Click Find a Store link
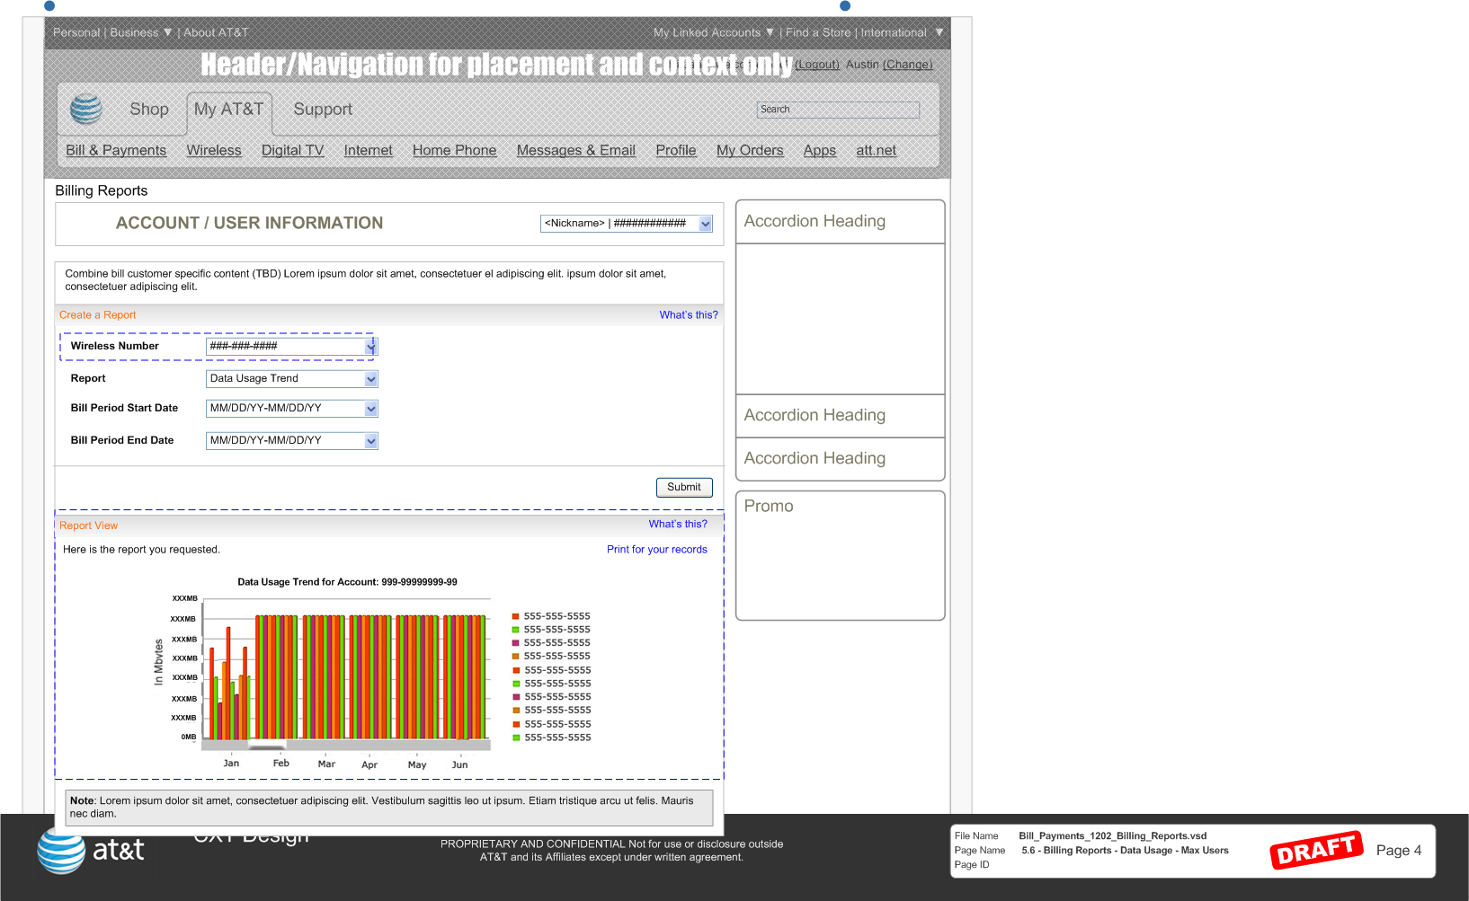The width and height of the screenshot is (1469, 901). tap(818, 32)
